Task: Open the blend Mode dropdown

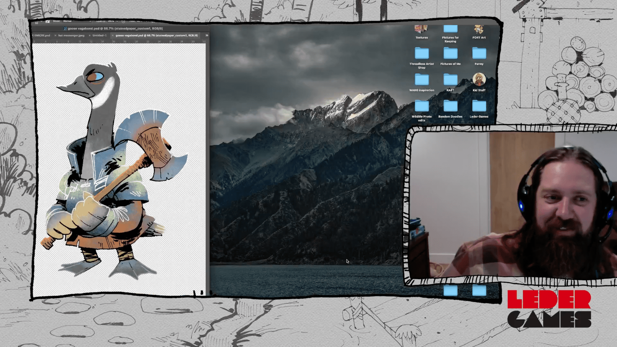Action: (77, 21)
